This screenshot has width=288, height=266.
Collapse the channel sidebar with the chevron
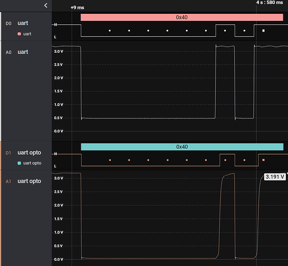point(46,5)
